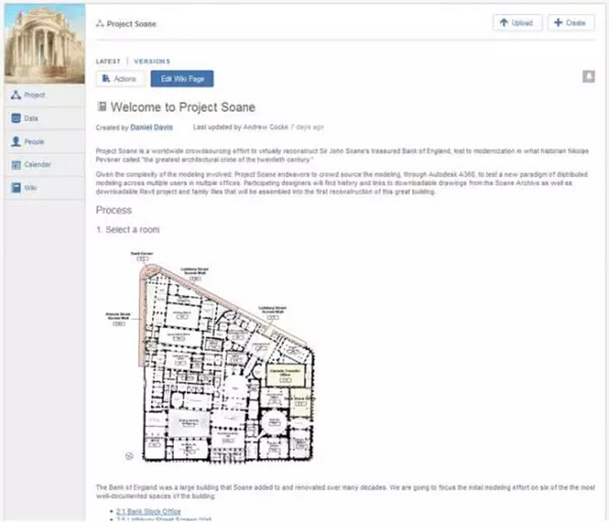Screen dimensions: 609x525
Task: Open the People section in sidebar
Action: (x=33, y=141)
